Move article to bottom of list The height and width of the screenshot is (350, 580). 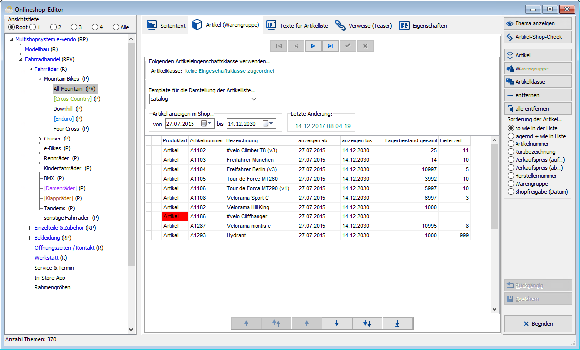(x=397, y=323)
